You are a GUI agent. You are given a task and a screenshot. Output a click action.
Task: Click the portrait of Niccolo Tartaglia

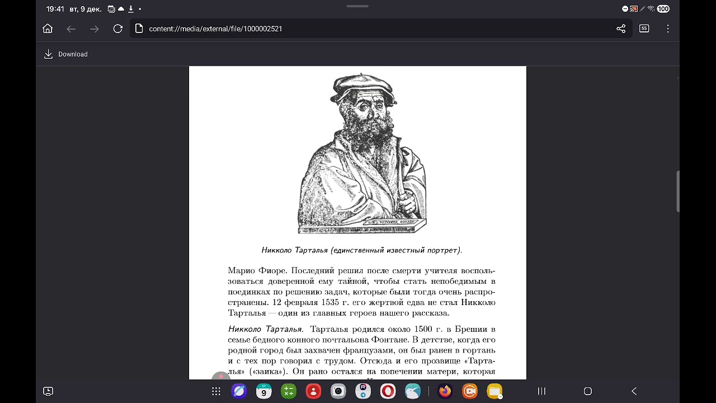pyautogui.click(x=362, y=153)
